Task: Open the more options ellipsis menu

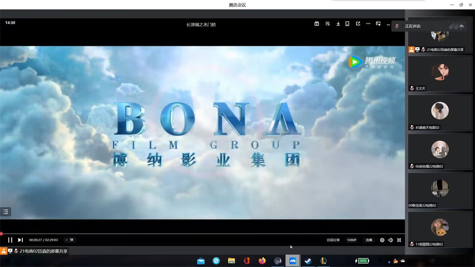Action: pos(368,24)
